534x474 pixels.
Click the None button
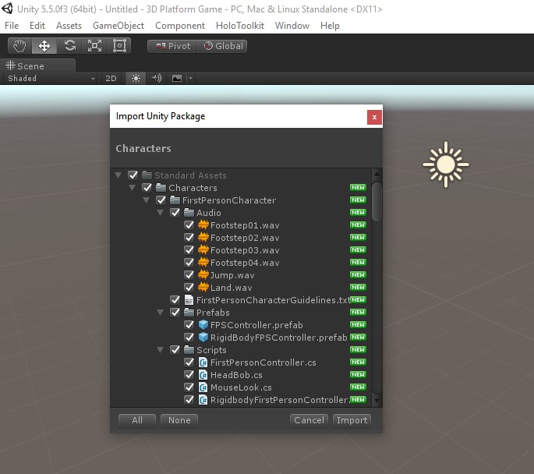[179, 420]
